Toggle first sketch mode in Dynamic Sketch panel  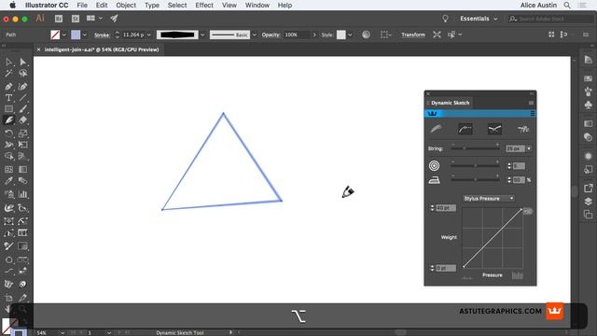436,129
